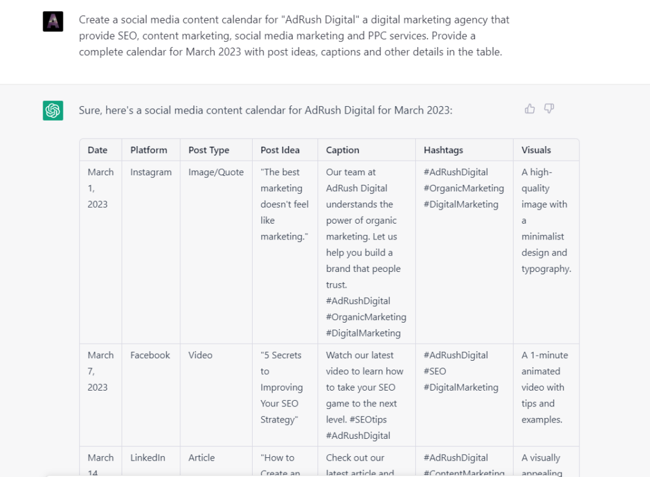Select the Video post type cell
The width and height of the screenshot is (650, 477).
[200, 354]
